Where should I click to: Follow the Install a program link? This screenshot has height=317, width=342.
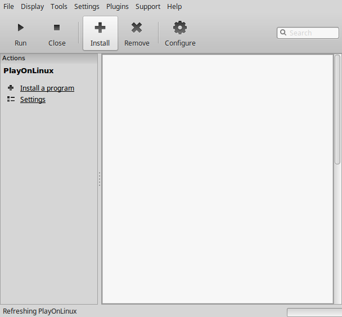(x=47, y=88)
